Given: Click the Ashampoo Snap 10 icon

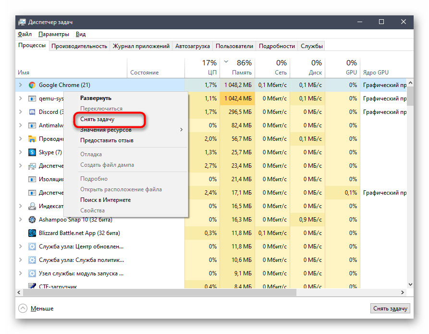Looking at the screenshot, I should point(32,220).
